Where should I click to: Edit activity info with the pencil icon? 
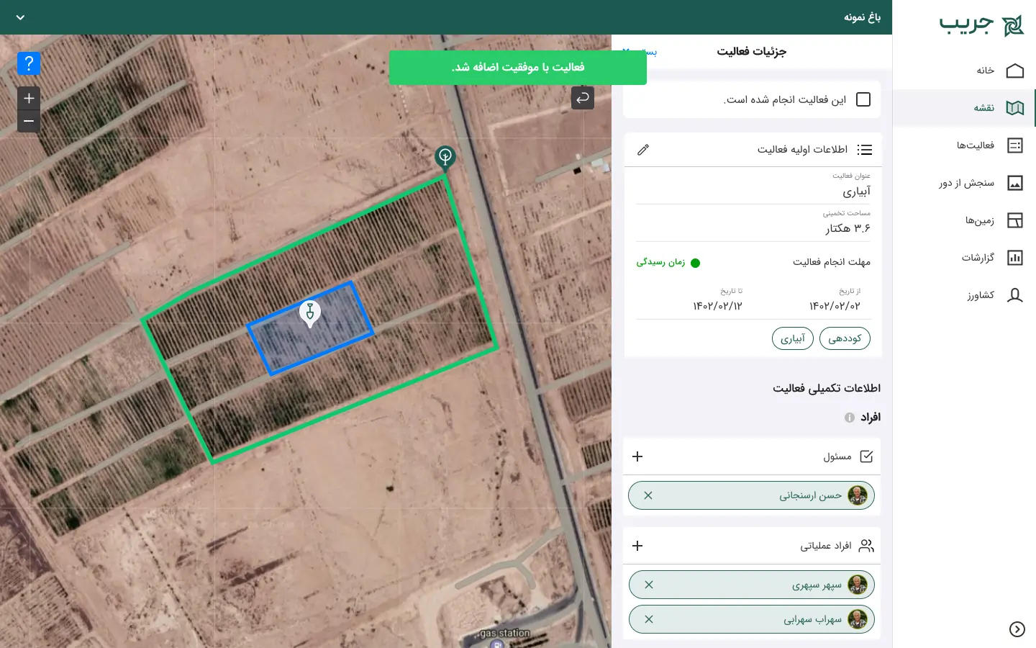tap(643, 150)
